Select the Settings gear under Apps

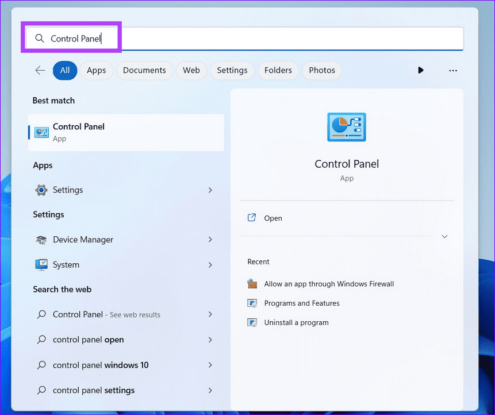click(68, 190)
